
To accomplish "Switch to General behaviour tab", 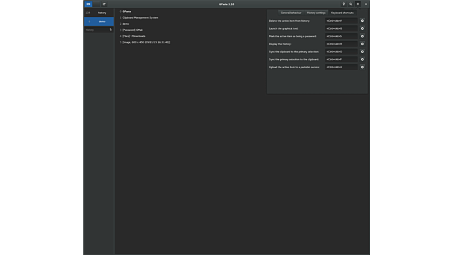I will [x=291, y=13].
